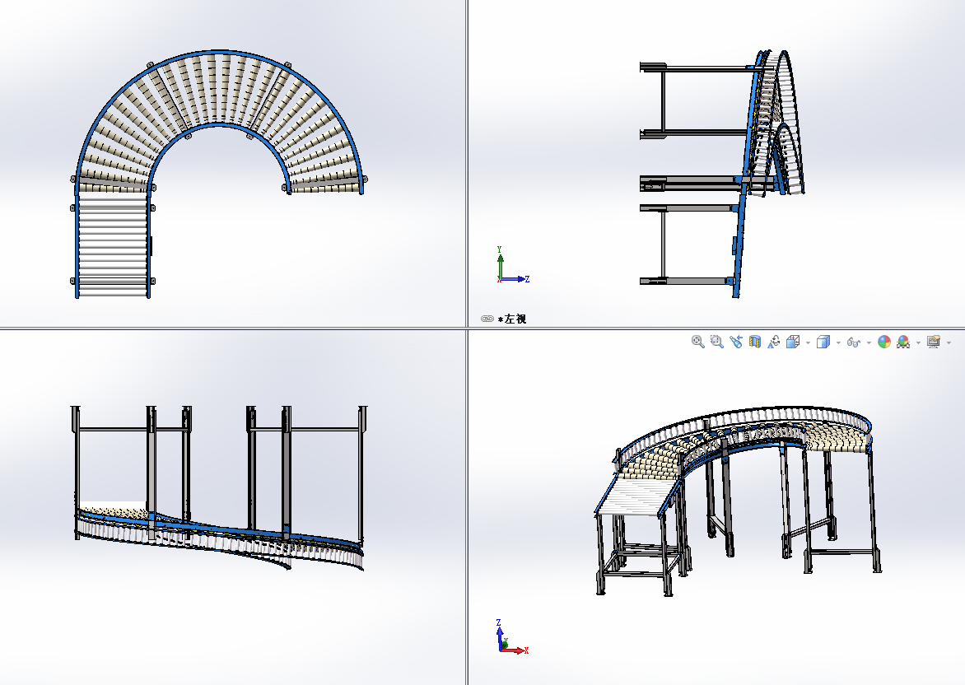Select the straight roller section in top view

pyautogui.click(x=113, y=245)
